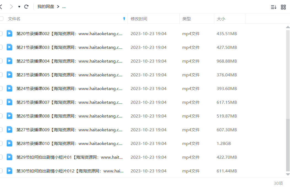Click scrollbar down arrow

click(288, 174)
